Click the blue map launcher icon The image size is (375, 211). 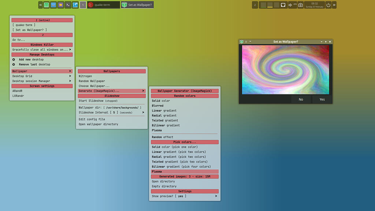point(75,5)
